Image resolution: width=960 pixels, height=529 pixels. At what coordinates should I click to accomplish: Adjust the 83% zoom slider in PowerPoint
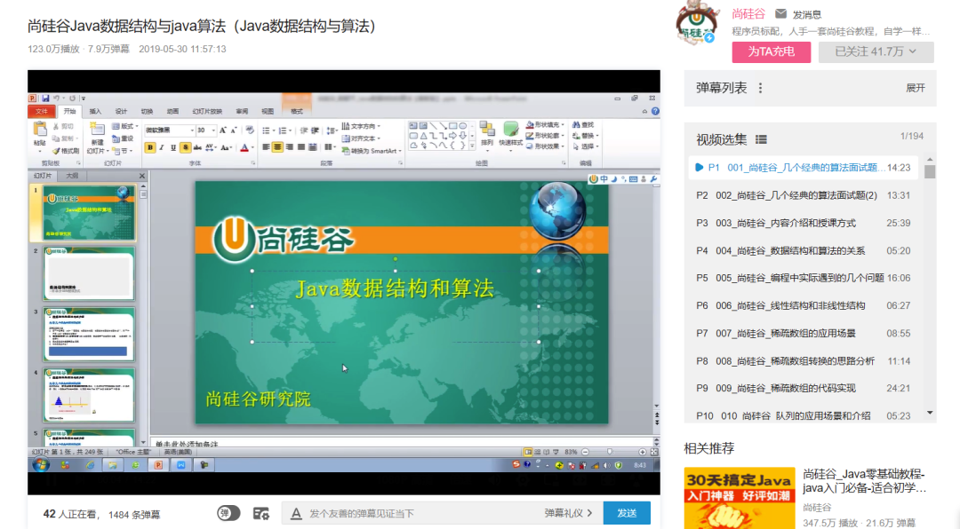click(x=610, y=452)
